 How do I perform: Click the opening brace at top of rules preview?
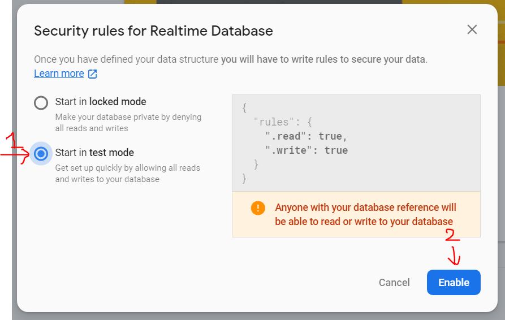pyautogui.click(x=244, y=108)
